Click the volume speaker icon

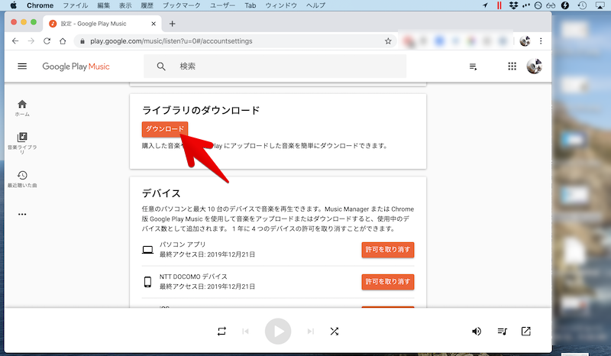[x=477, y=332]
